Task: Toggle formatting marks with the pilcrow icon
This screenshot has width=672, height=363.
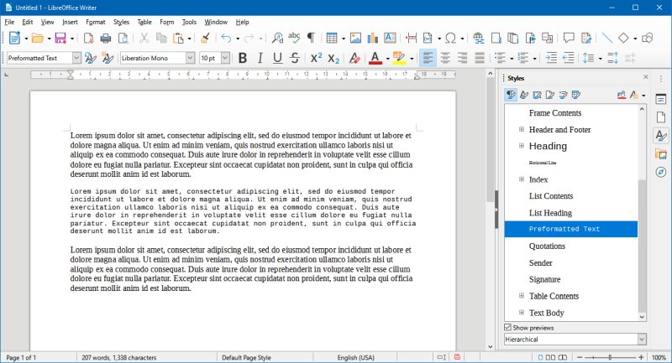Action: coord(311,38)
